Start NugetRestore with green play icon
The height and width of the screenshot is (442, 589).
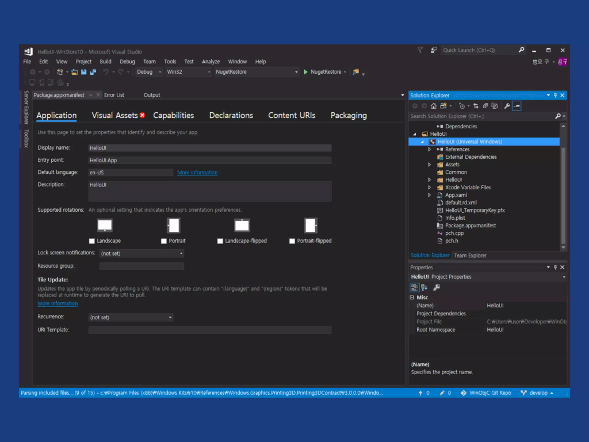[x=306, y=72]
